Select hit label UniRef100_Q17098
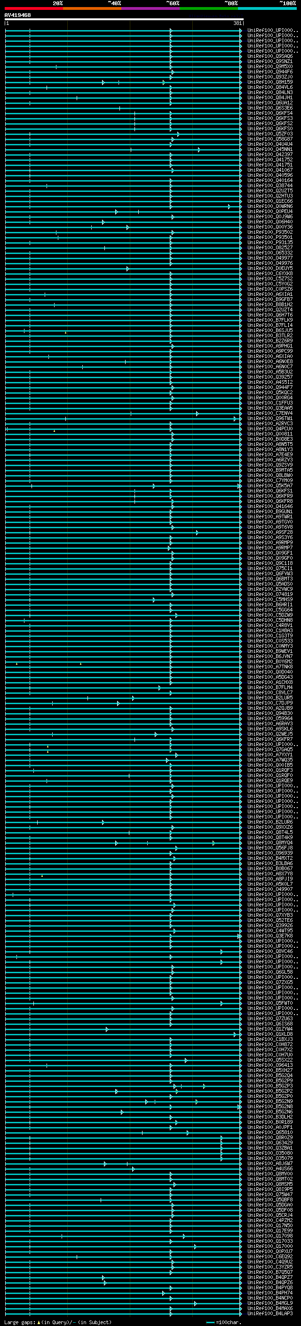Viewport: 301px width, 1326px height. click(269, 1236)
